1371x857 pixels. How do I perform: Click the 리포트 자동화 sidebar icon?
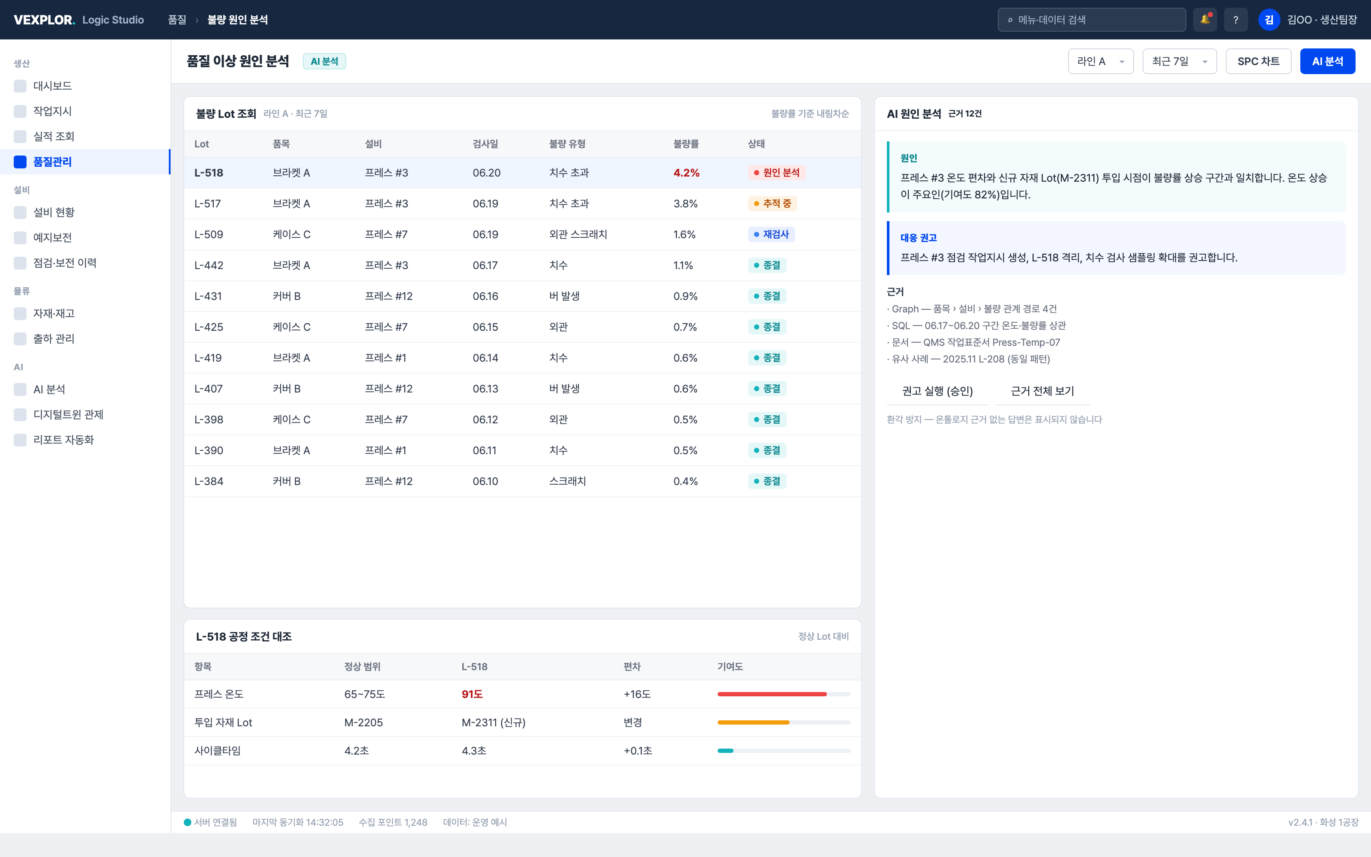click(20, 440)
